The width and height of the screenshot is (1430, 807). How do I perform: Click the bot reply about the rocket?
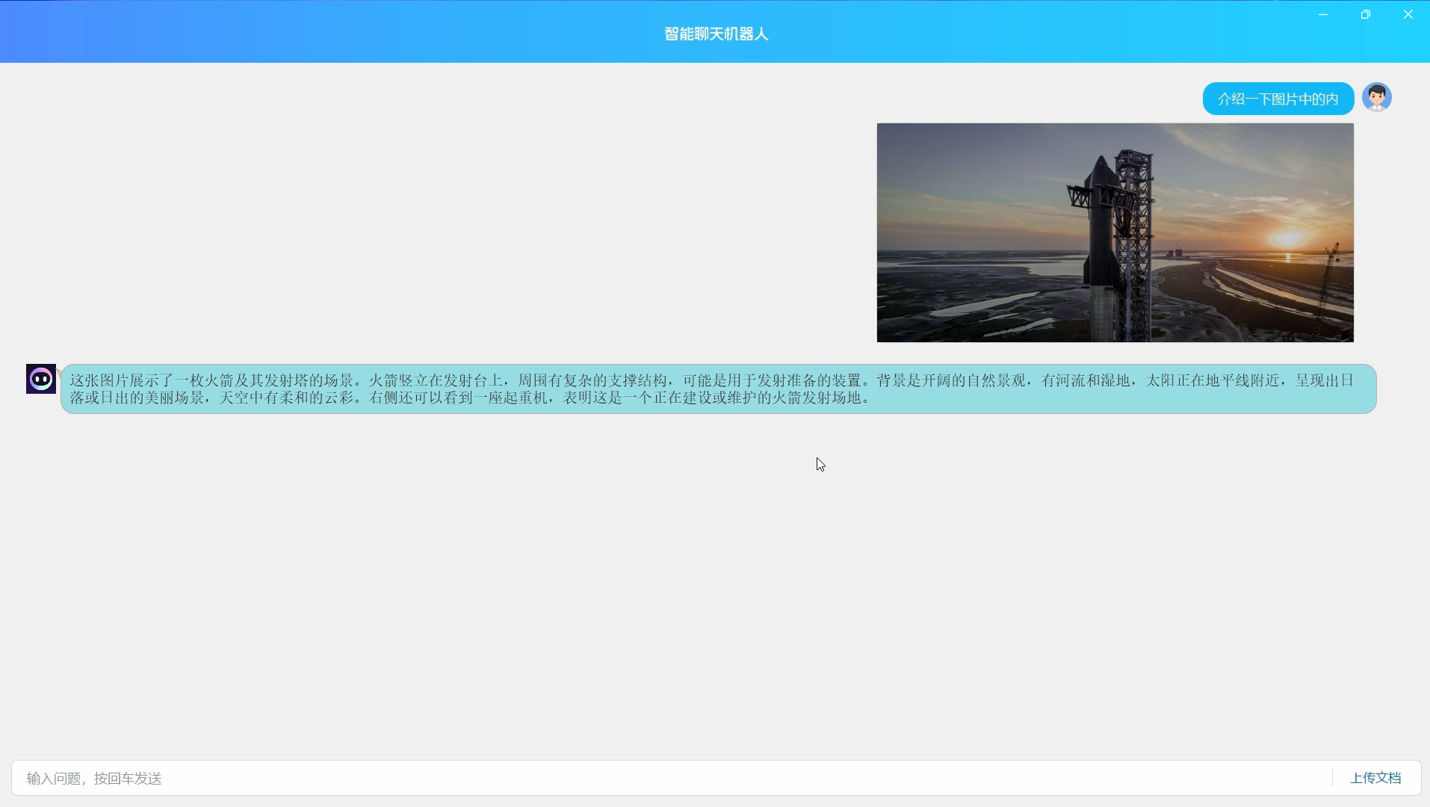[x=718, y=389]
